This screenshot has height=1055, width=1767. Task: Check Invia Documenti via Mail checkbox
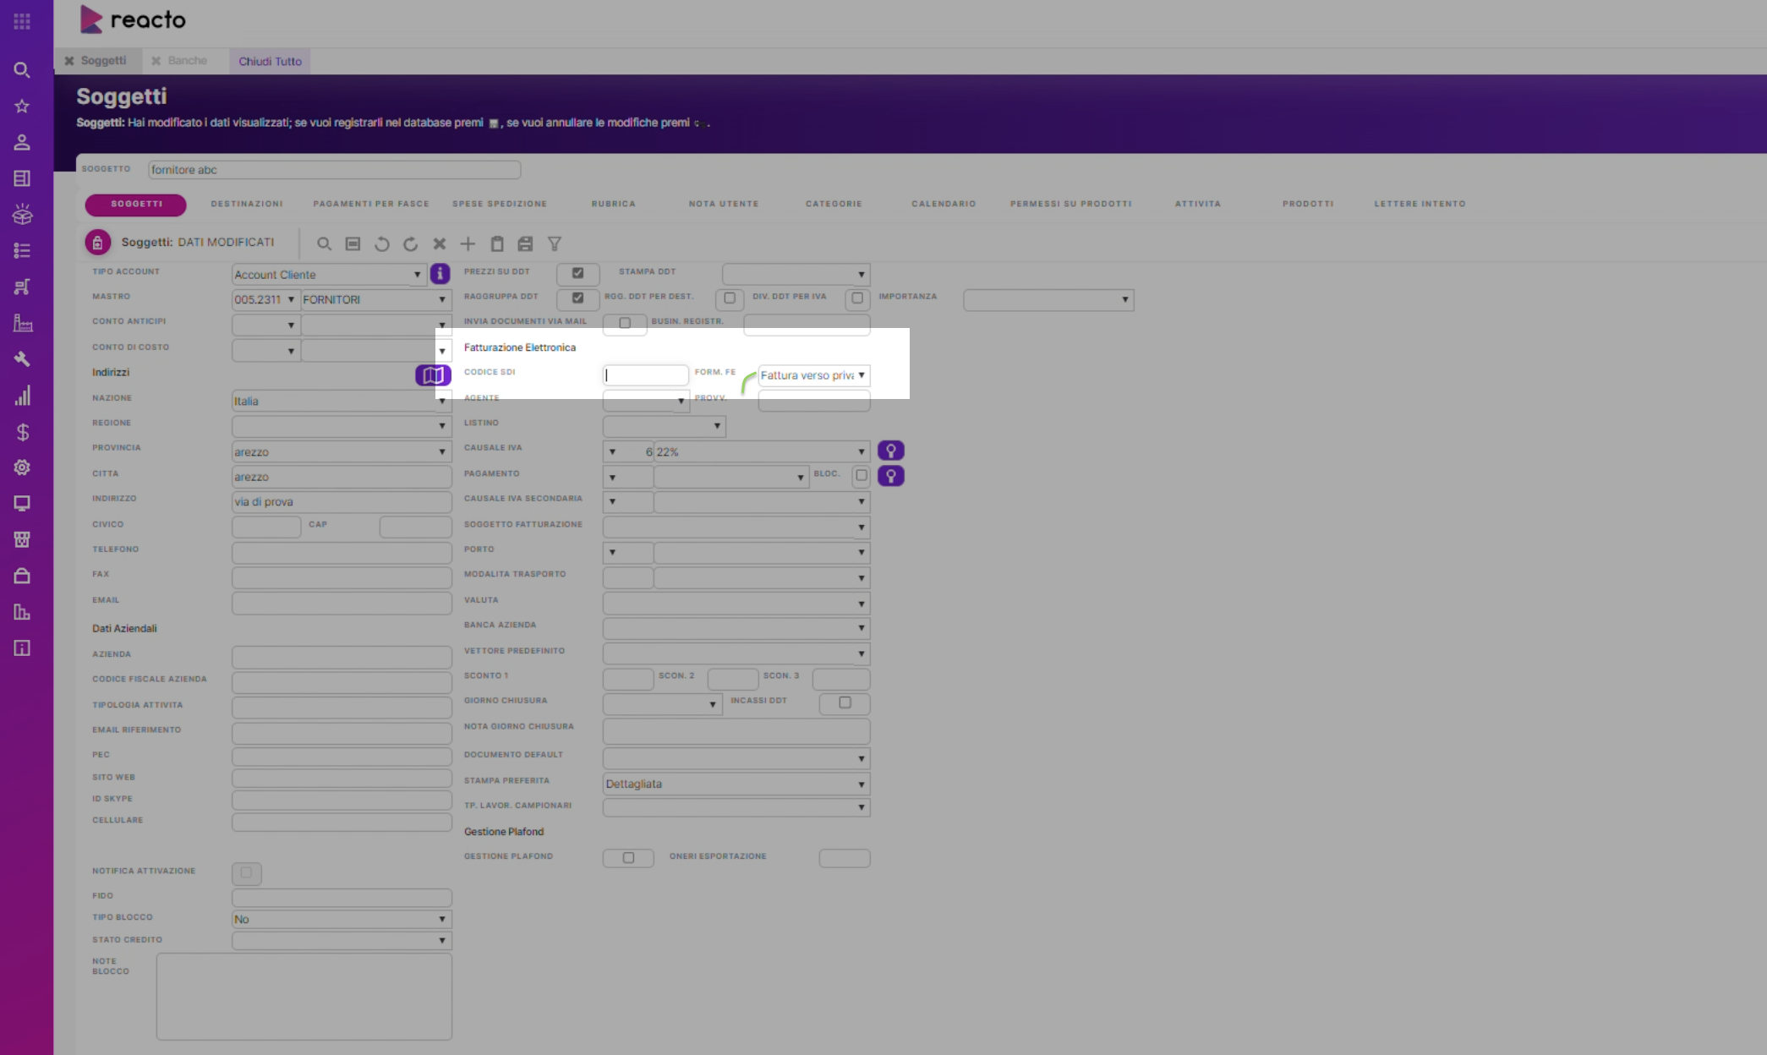(x=625, y=323)
